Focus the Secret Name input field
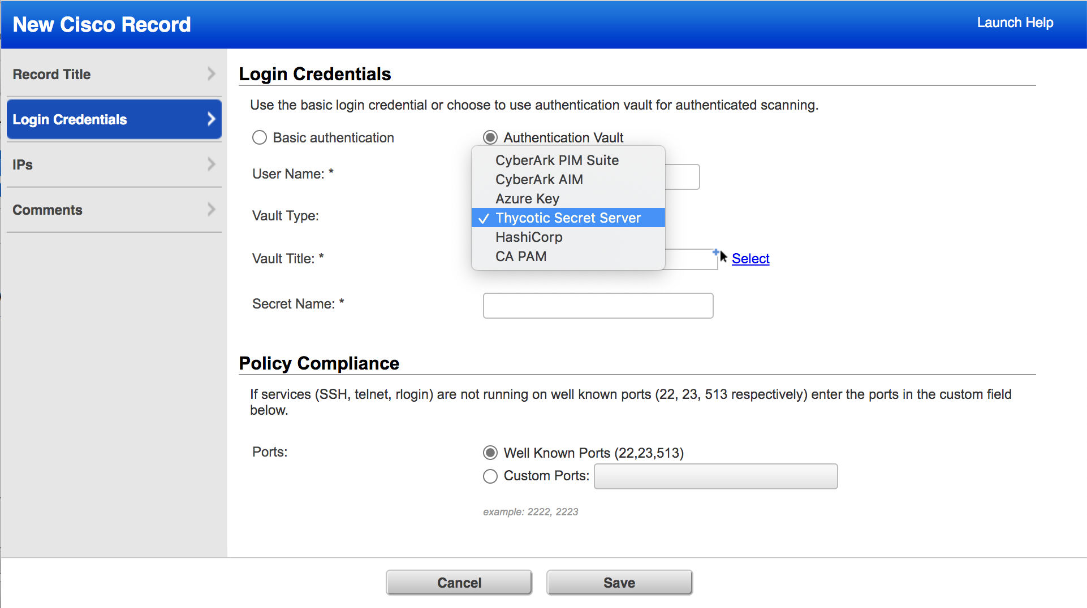This screenshot has width=1087, height=608. click(x=598, y=306)
